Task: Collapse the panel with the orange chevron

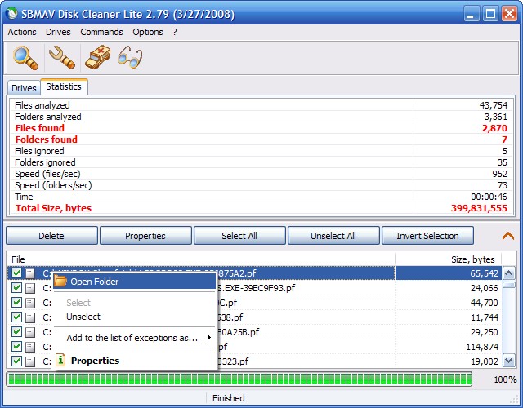Action: [508, 236]
